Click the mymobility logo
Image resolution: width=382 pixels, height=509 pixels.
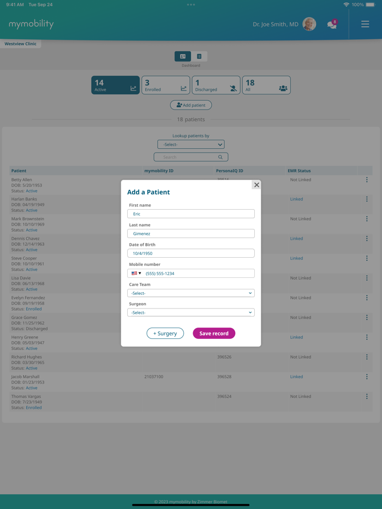tap(31, 24)
